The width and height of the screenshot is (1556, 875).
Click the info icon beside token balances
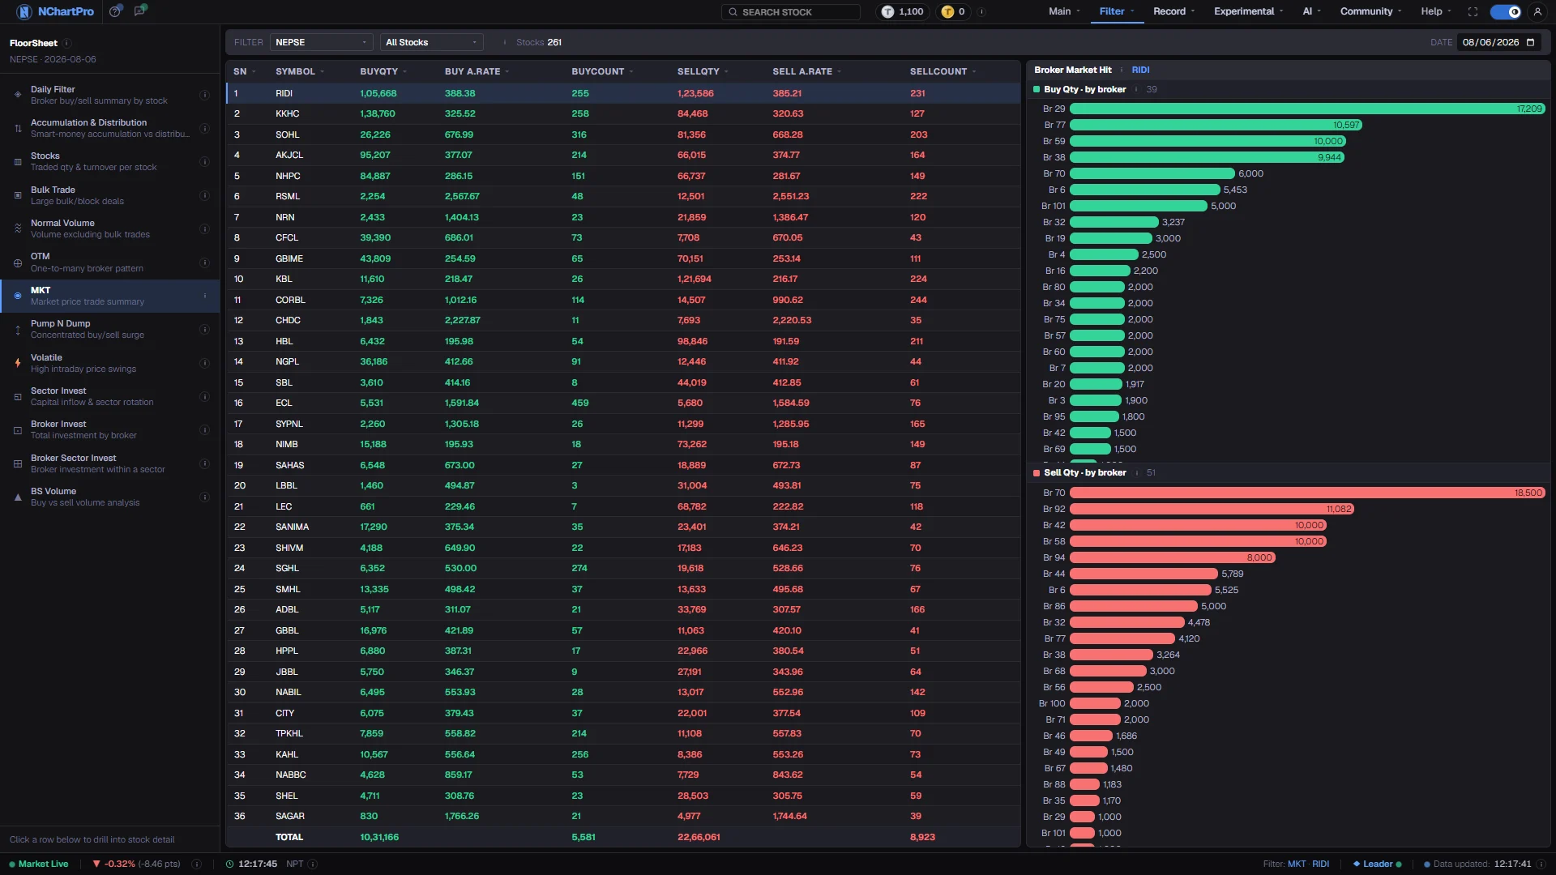[x=981, y=11]
